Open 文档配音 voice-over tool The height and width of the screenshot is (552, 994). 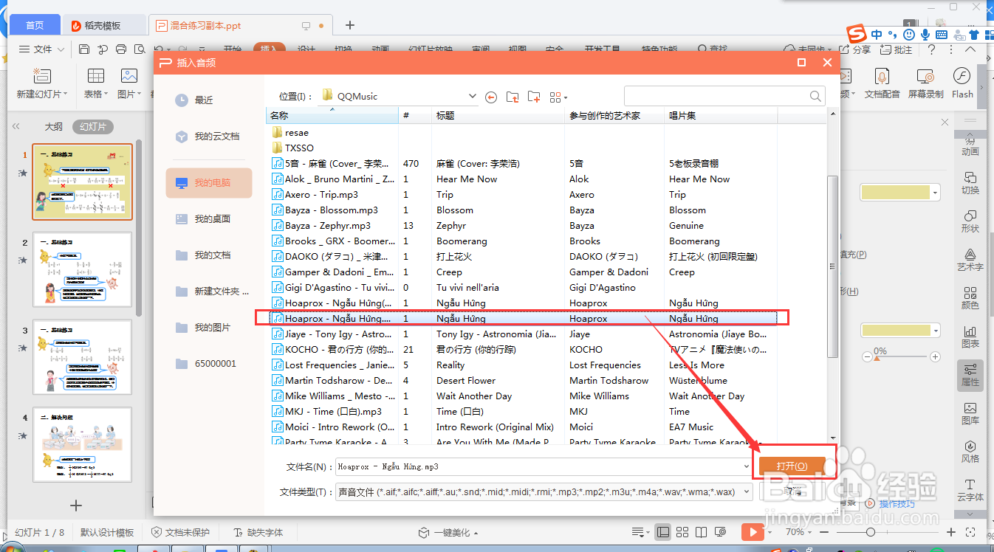(882, 83)
